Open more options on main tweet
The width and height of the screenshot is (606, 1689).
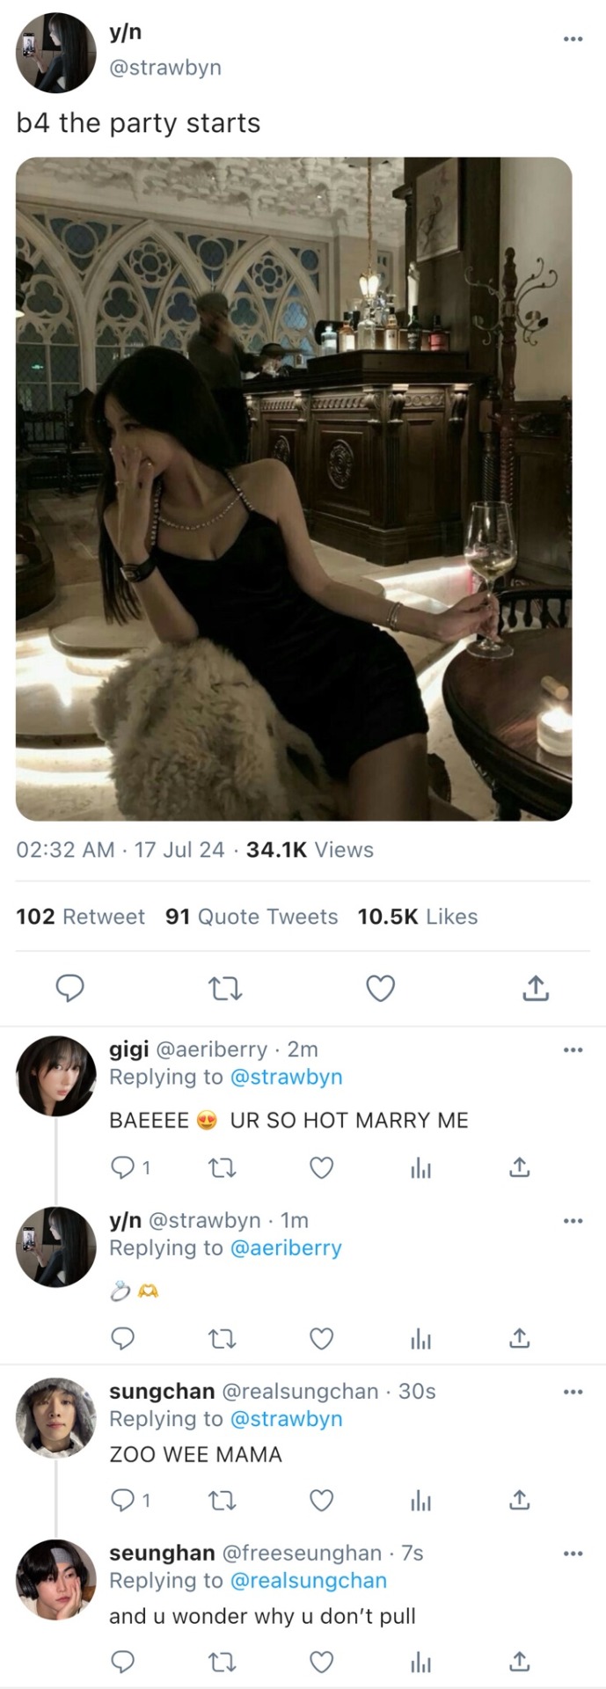point(573,39)
